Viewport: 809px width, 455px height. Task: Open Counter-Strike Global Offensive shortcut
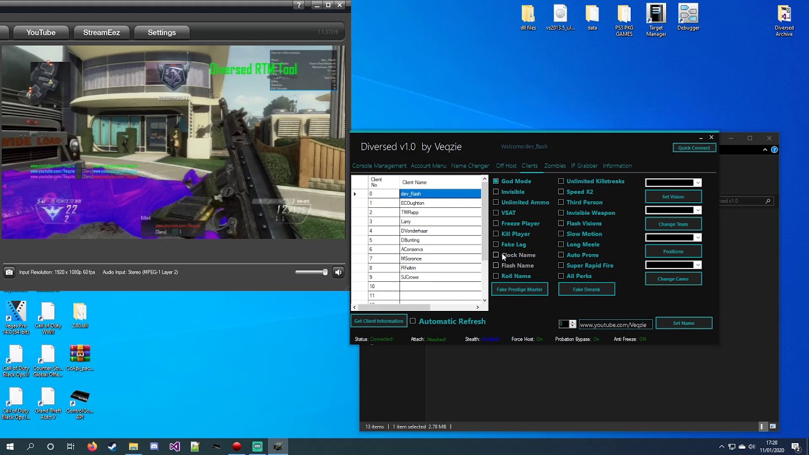click(48, 360)
